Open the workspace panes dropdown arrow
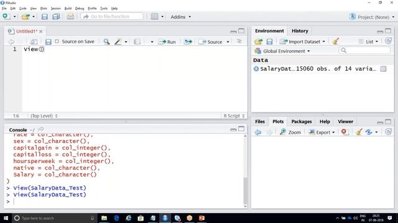The image size is (398, 223). (x=162, y=17)
